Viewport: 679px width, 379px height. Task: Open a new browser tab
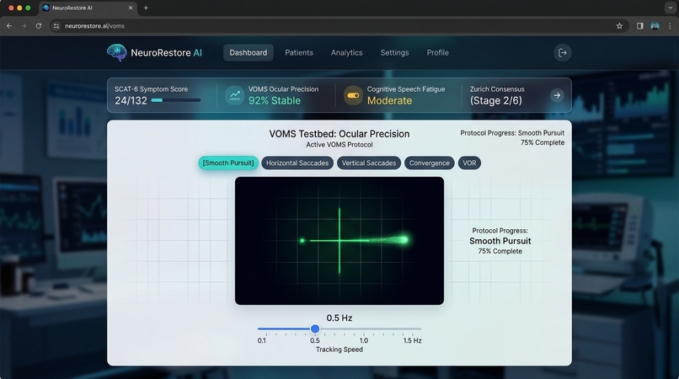tap(146, 8)
